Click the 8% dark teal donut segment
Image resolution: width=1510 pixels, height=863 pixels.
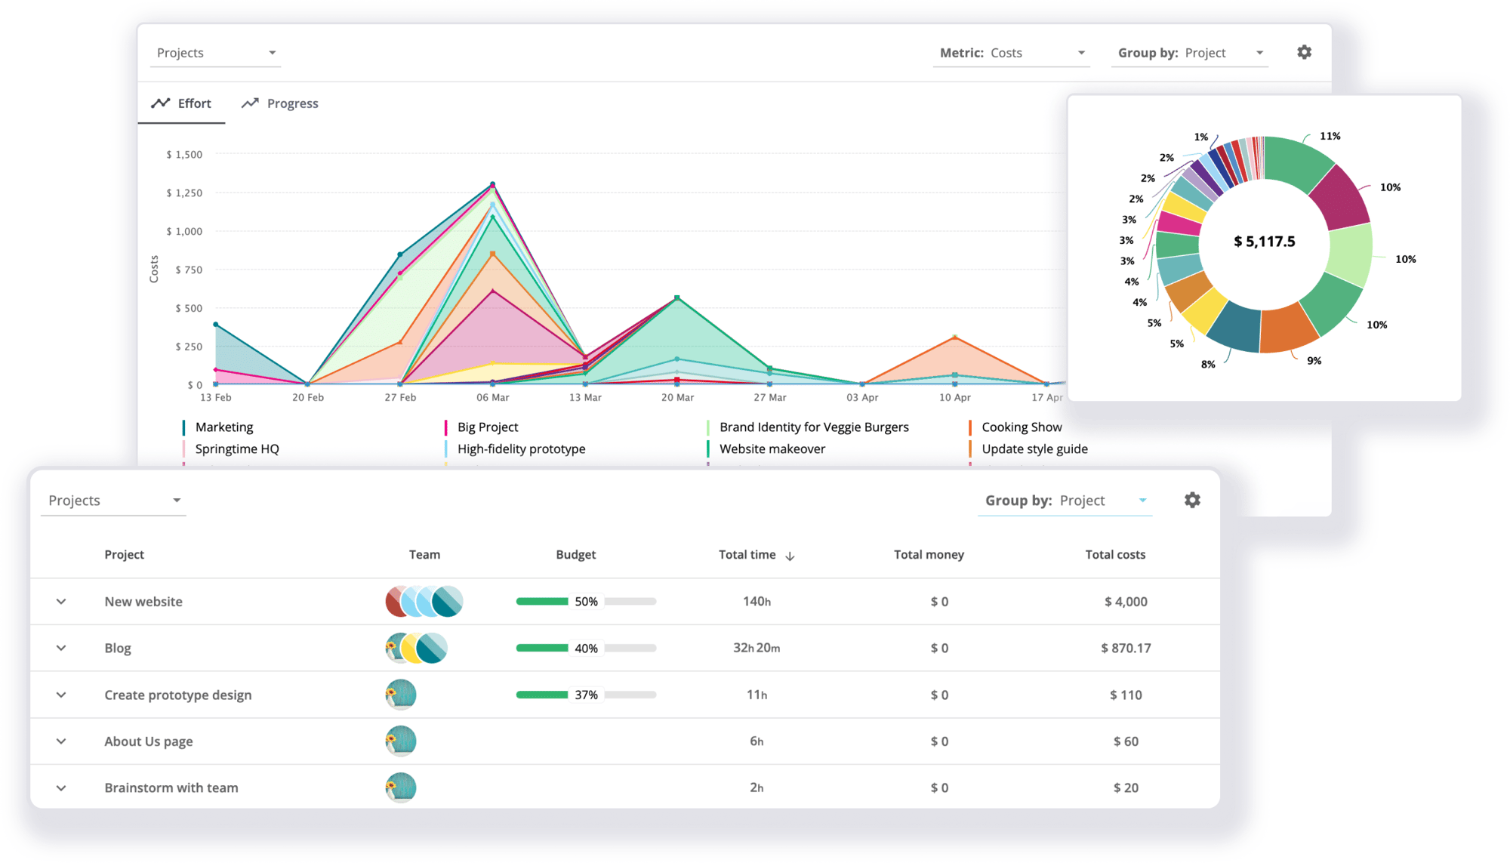[x=1237, y=327]
